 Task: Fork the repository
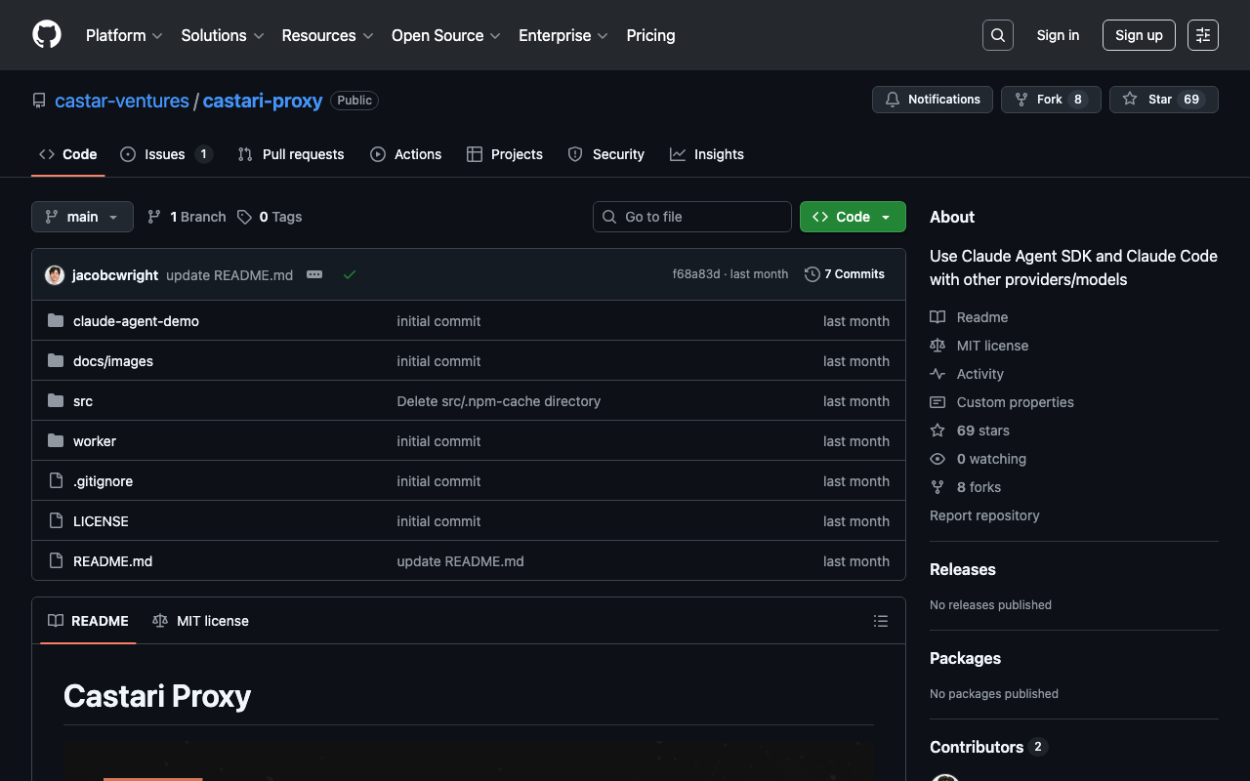pyautogui.click(x=1050, y=100)
